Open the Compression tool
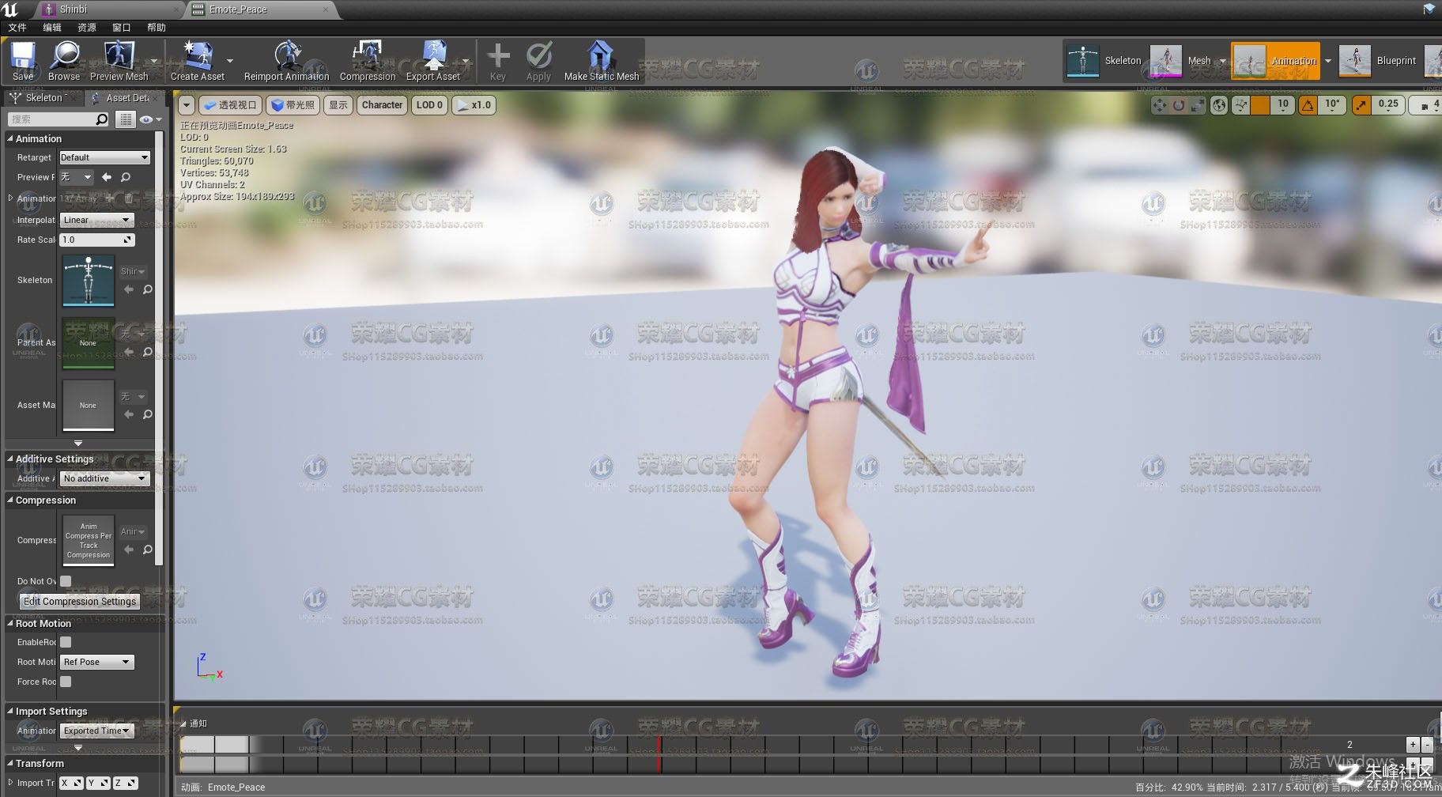Screen dimensions: 1442x797 coord(368,61)
